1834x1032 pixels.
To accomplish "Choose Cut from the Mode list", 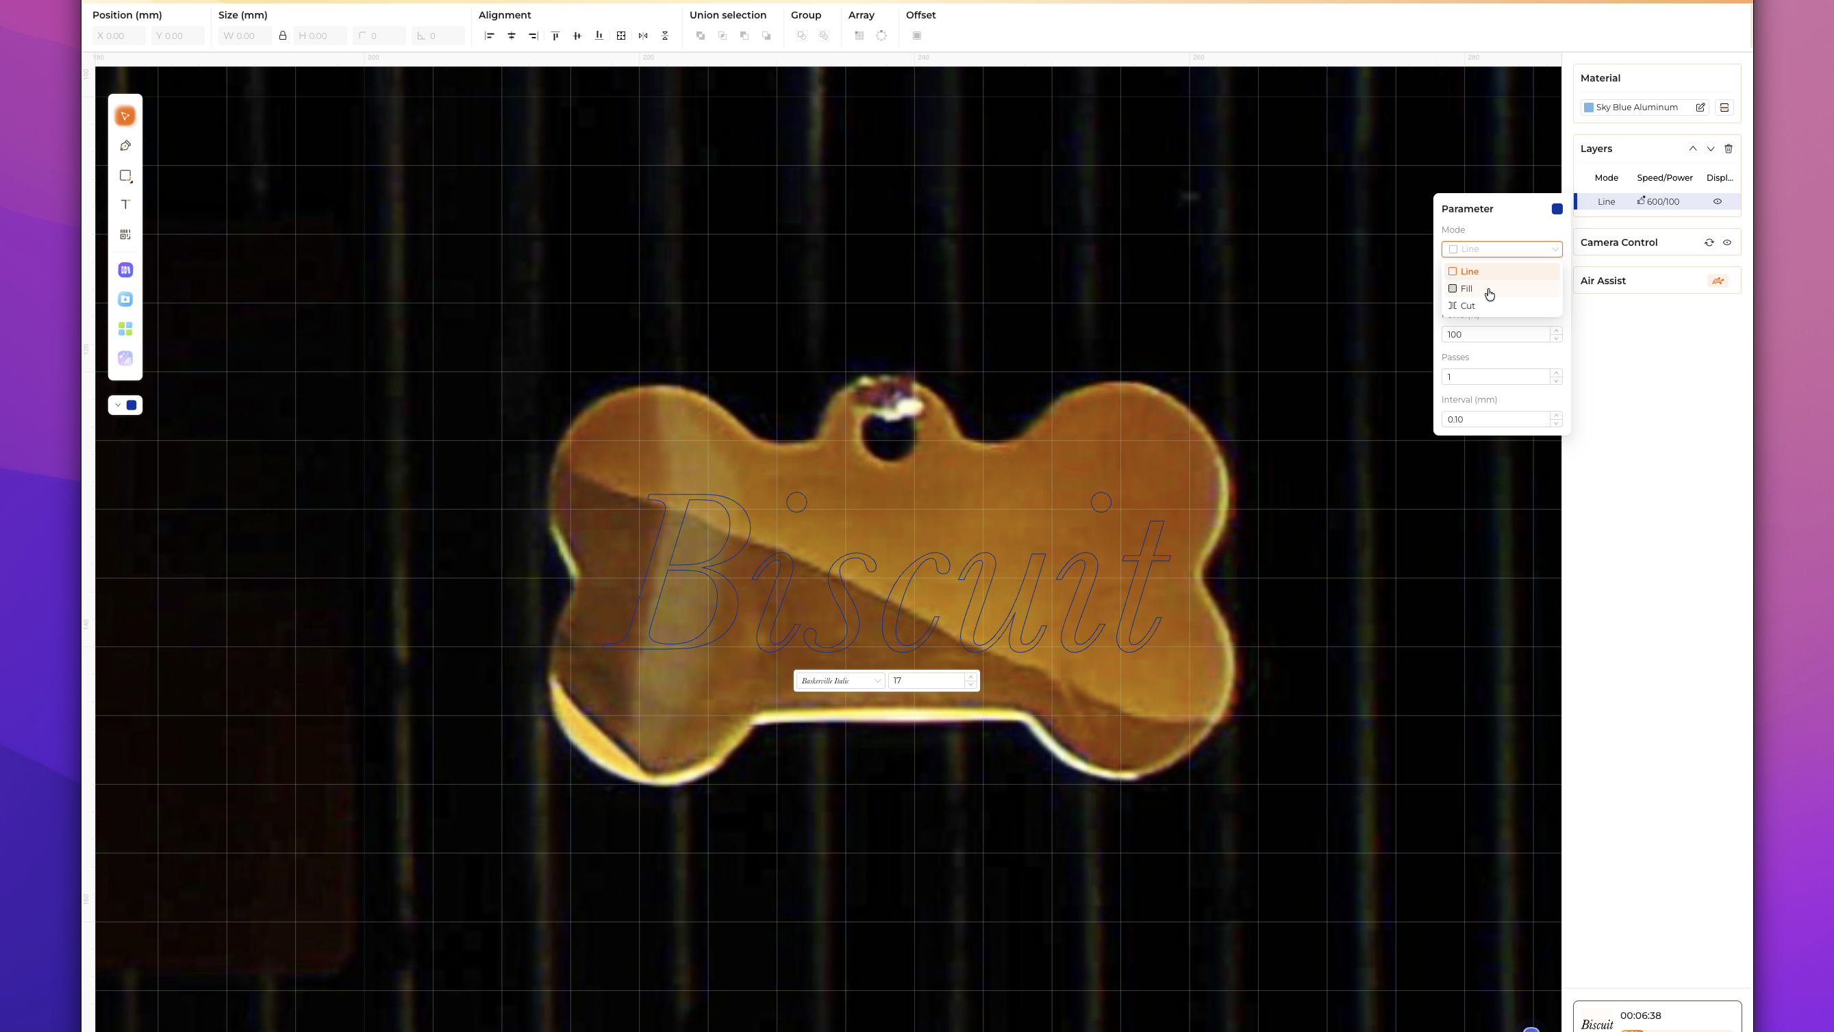I will 1467,306.
